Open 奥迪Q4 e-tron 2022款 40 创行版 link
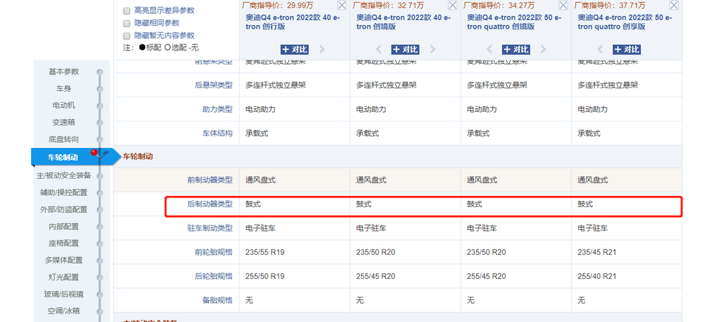This screenshot has width=717, height=322. pyautogui.click(x=293, y=22)
